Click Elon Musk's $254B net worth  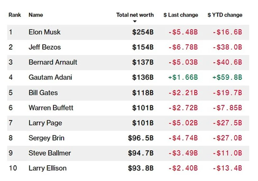pos(143,32)
